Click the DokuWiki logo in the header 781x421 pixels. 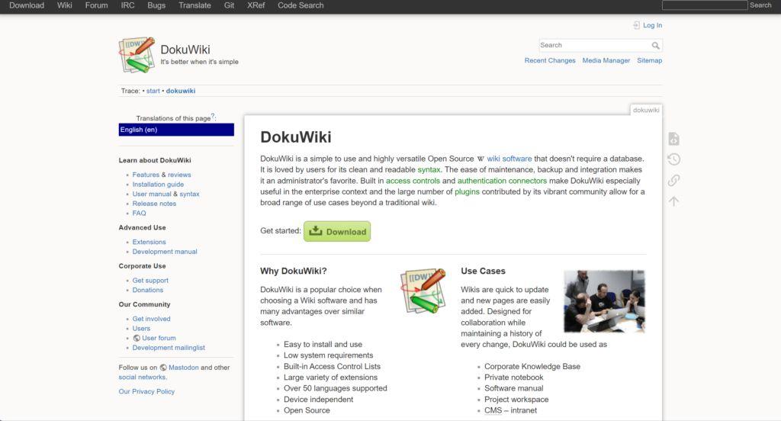(x=137, y=55)
